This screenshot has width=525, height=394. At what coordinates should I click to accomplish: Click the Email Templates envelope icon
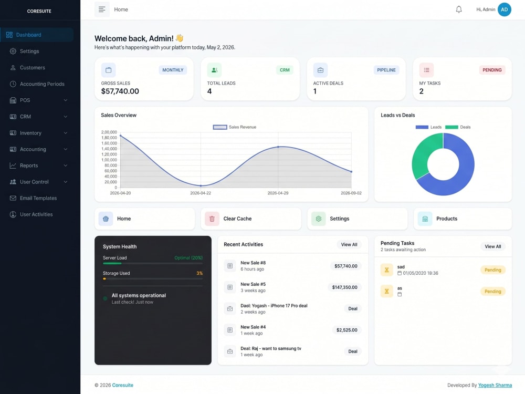coord(13,198)
